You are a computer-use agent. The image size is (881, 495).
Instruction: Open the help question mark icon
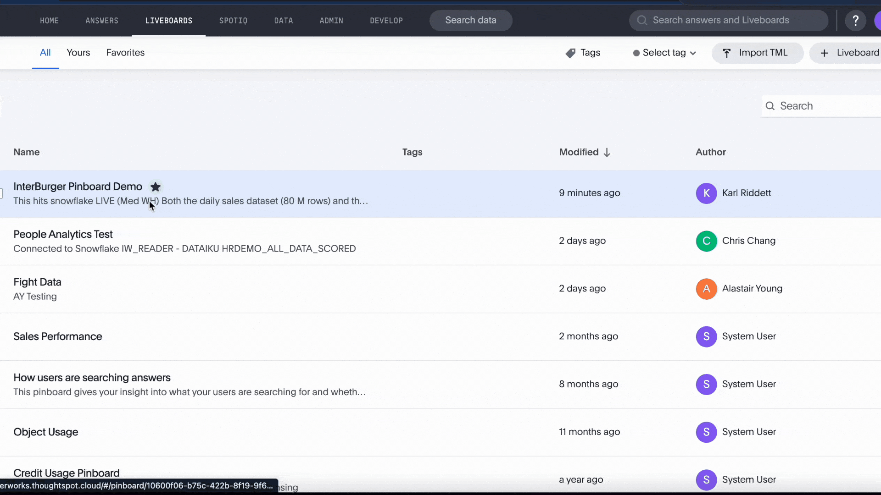855,21
